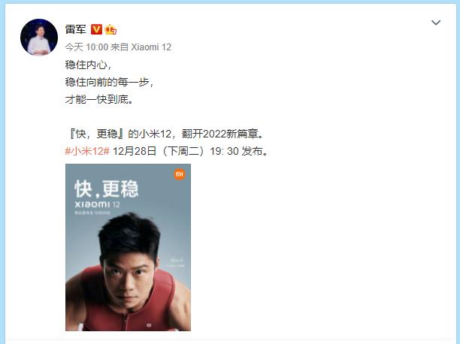
Task: Open the #小米12# hashtag topic
Action: click(87, 151)
